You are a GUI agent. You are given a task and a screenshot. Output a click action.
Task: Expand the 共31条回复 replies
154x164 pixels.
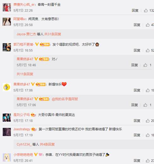[52, 34]
